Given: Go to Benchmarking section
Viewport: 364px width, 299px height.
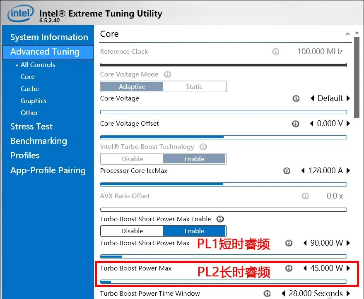Looking at the screenshot, I should pyautogui.click(x=39, y=141).
